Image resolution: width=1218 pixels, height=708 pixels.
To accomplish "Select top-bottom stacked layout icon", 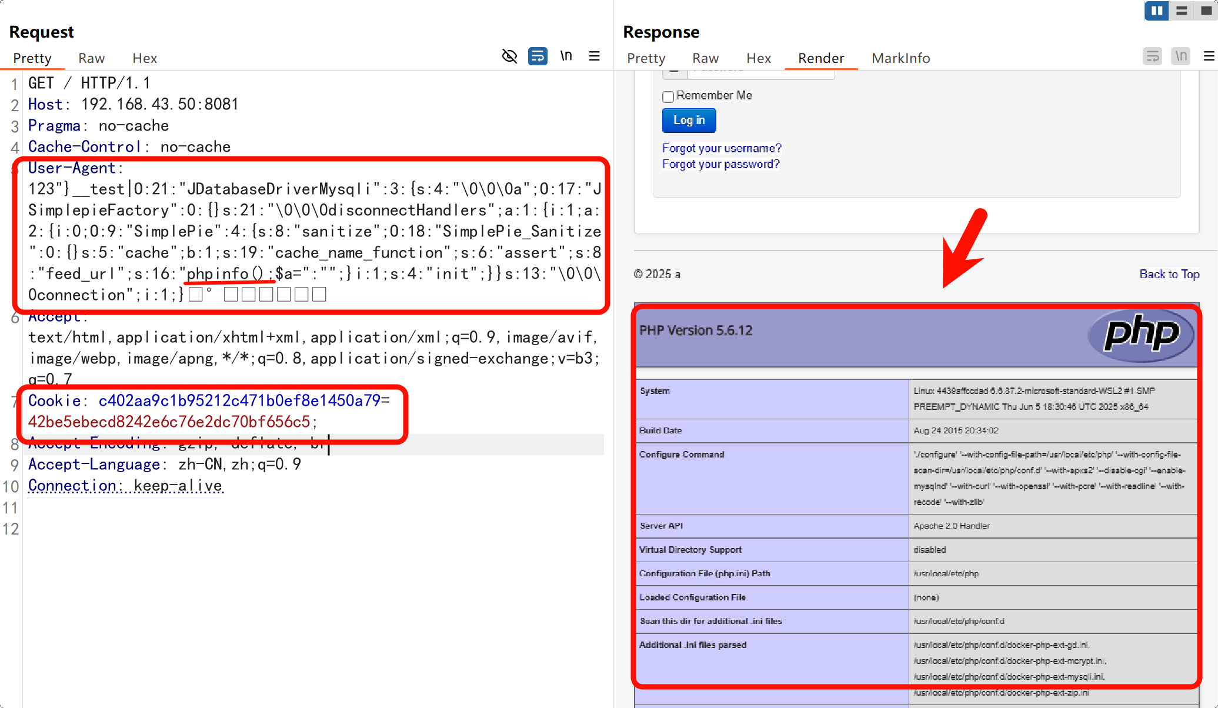I will [x=1181, y=11].
